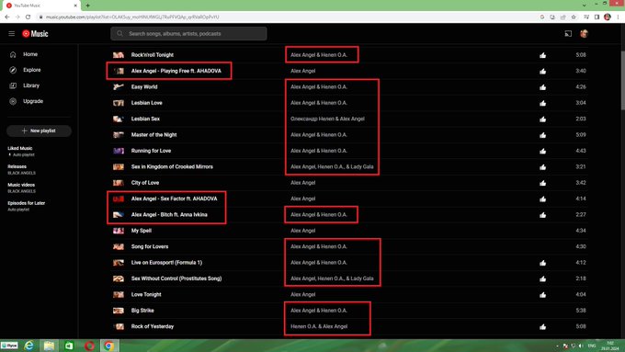625x352 pixels.
Task: Focus the Search songs, albums, artists field
Action: [x=188, y=33]
